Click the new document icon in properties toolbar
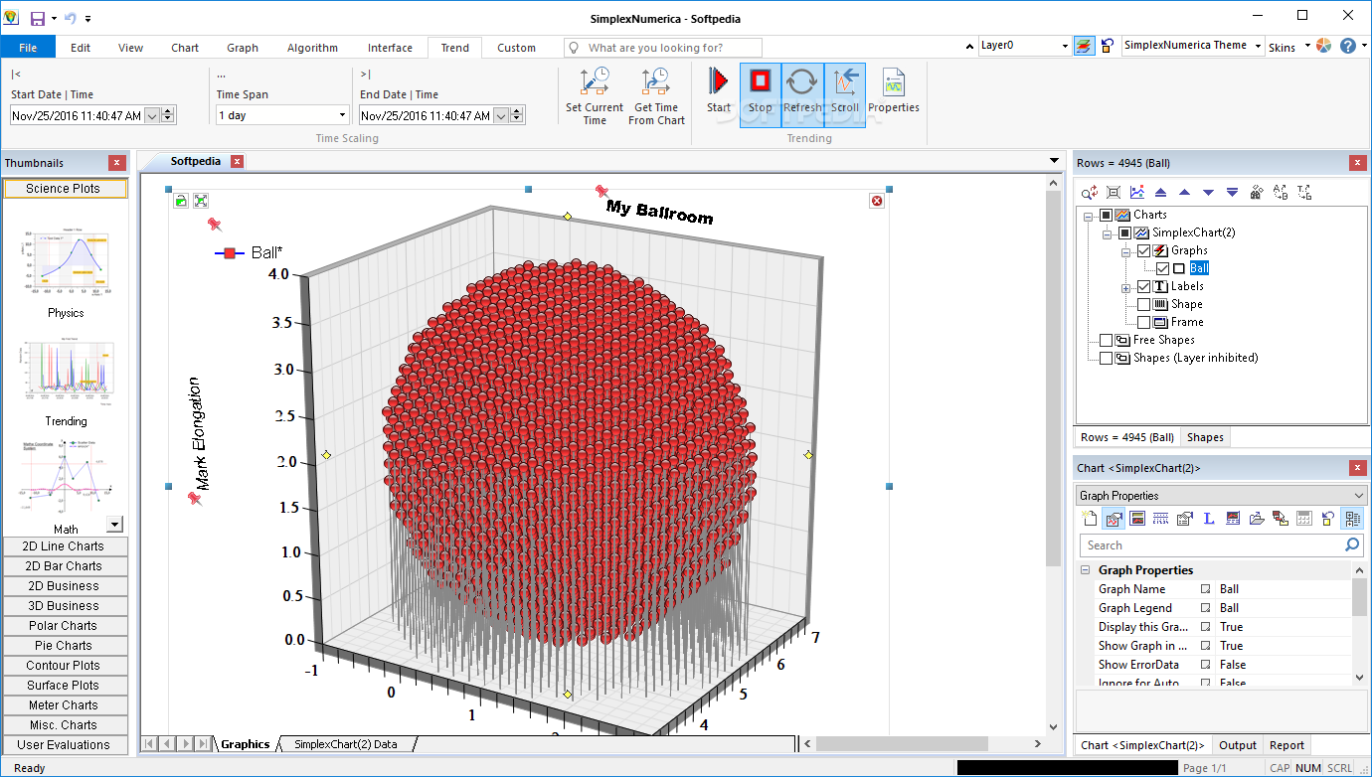The width and height of the screenshot is (1372, 777). tap(1090, 518)
